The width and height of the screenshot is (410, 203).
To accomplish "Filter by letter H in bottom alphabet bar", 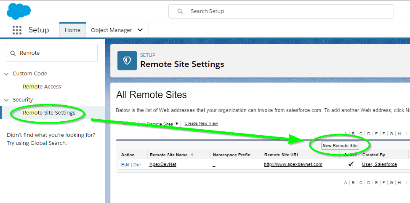I will [399, 183].
